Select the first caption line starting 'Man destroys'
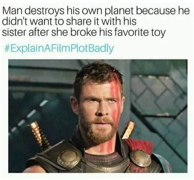 (96, 11)
